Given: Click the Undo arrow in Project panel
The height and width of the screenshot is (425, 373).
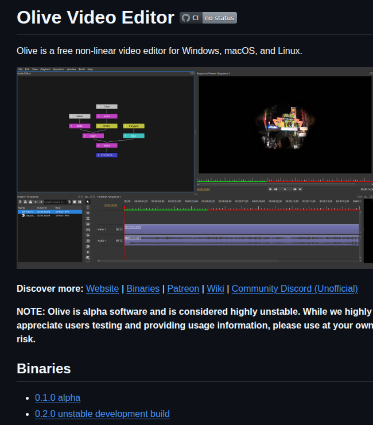Looking at the screenshot, I should [x=36, y=202].
